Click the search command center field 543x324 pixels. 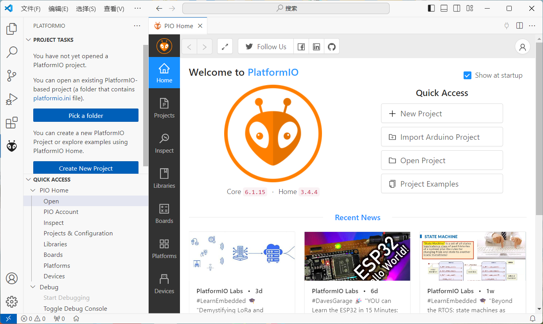tap(286, 8)
